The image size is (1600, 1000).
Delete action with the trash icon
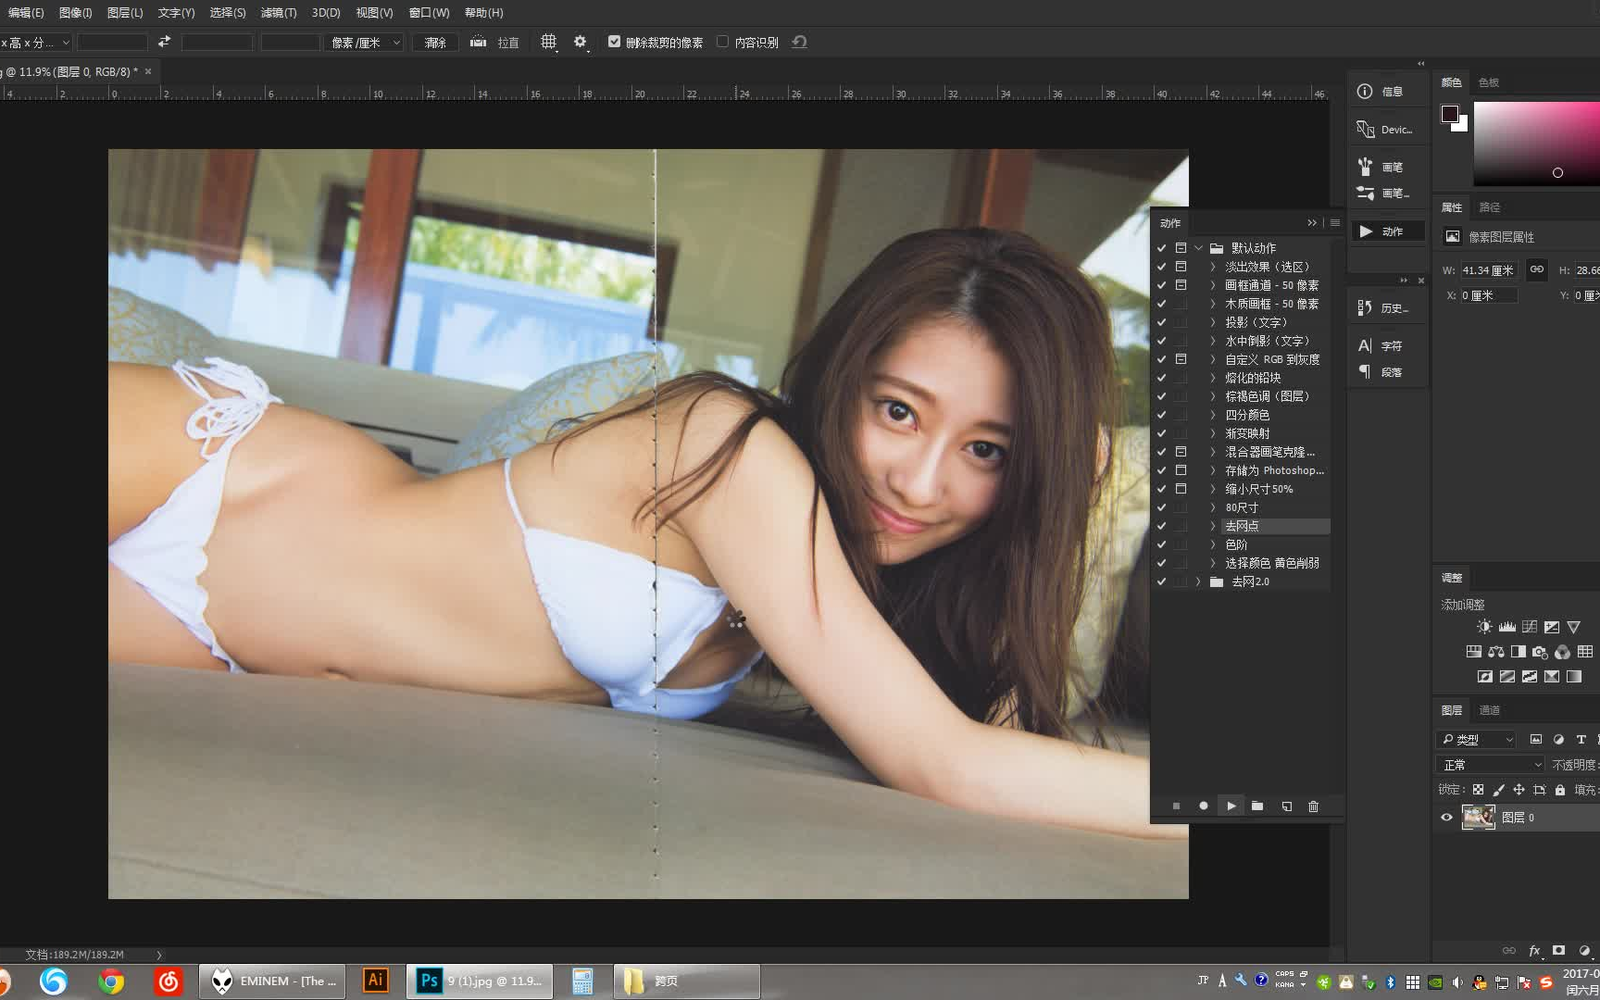[x=1313, y=806]
